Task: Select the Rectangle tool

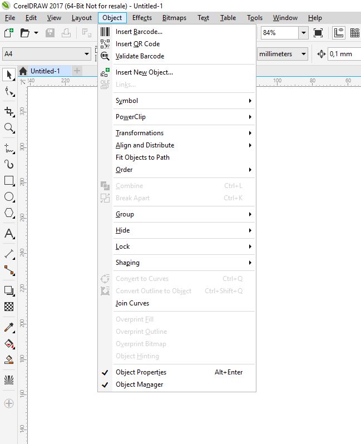Action: 9,180
